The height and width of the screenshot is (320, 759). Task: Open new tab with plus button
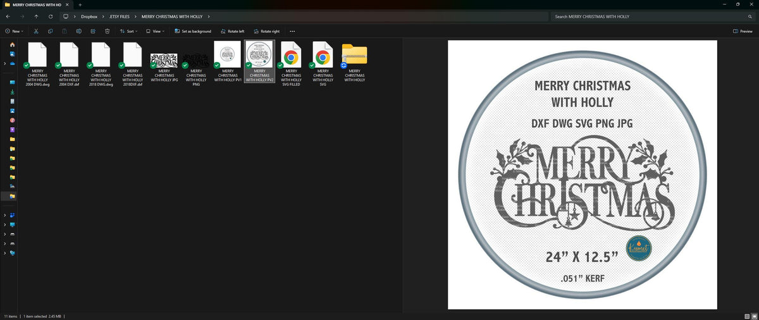click(x=80, y=4)
